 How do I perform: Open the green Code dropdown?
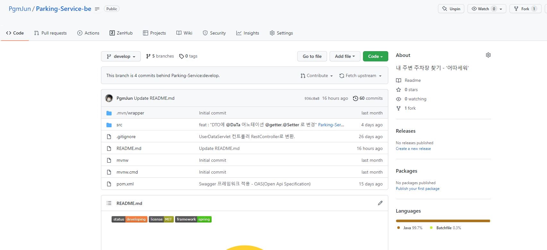point(375,56)
